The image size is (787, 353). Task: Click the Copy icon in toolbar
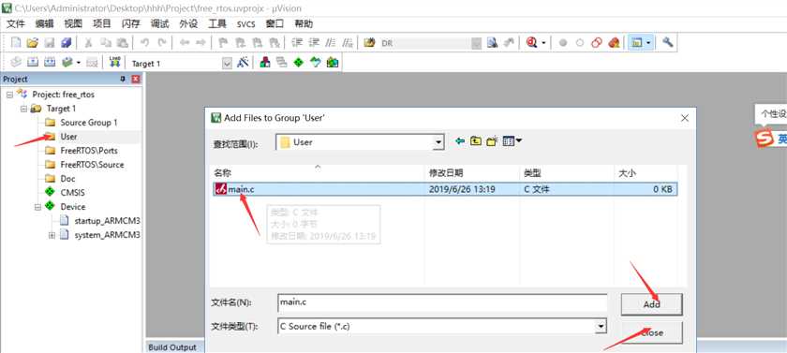point(105,43)
